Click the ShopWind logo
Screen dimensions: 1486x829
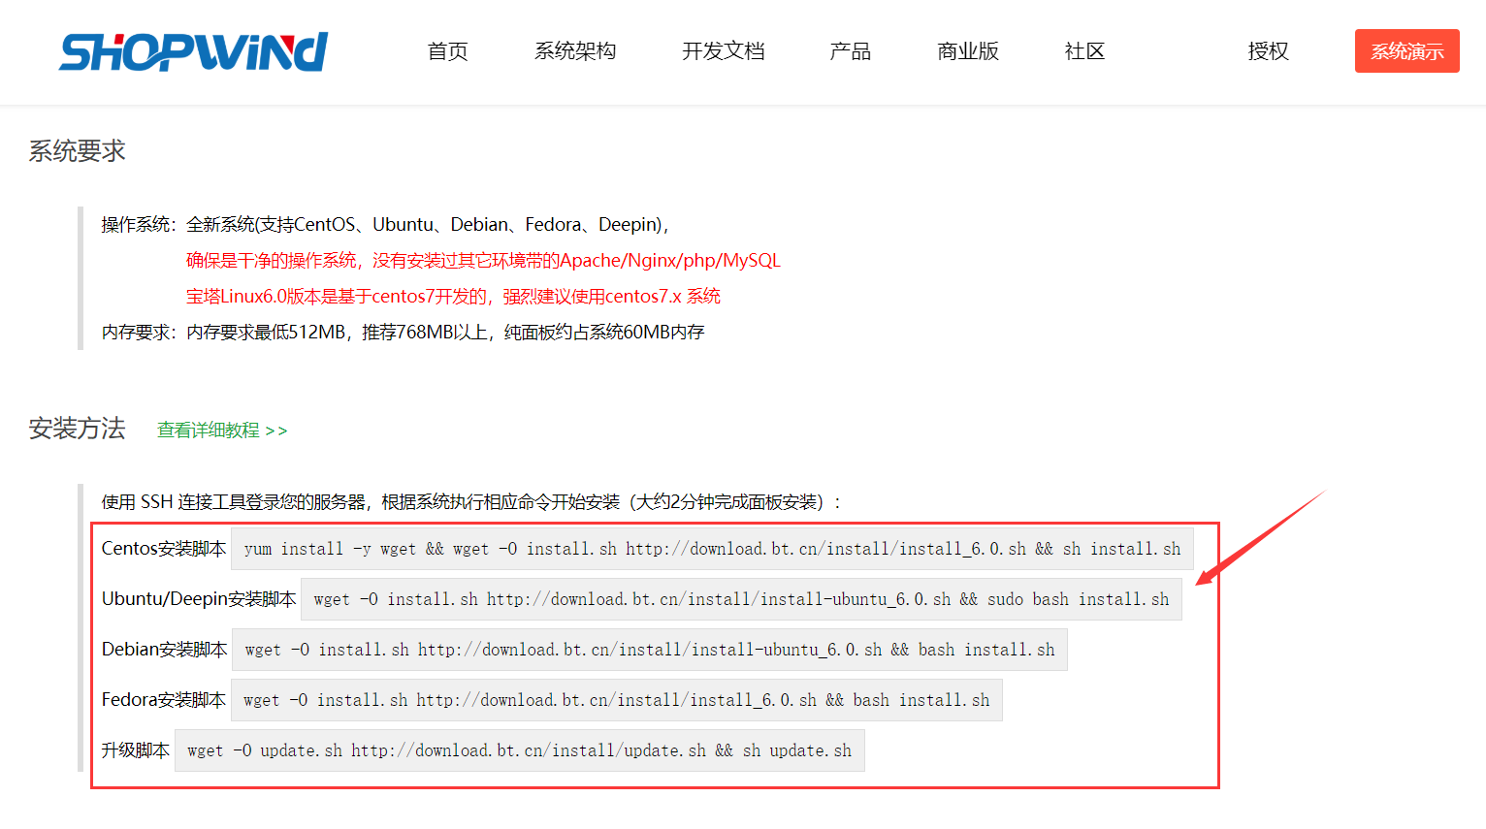(x=193, y=51)
